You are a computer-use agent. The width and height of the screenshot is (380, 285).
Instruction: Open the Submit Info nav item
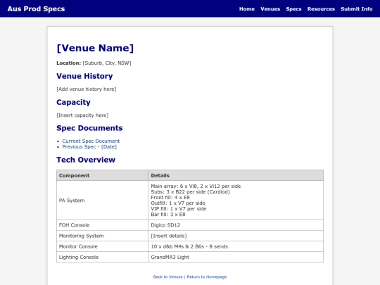click(357, 9)
